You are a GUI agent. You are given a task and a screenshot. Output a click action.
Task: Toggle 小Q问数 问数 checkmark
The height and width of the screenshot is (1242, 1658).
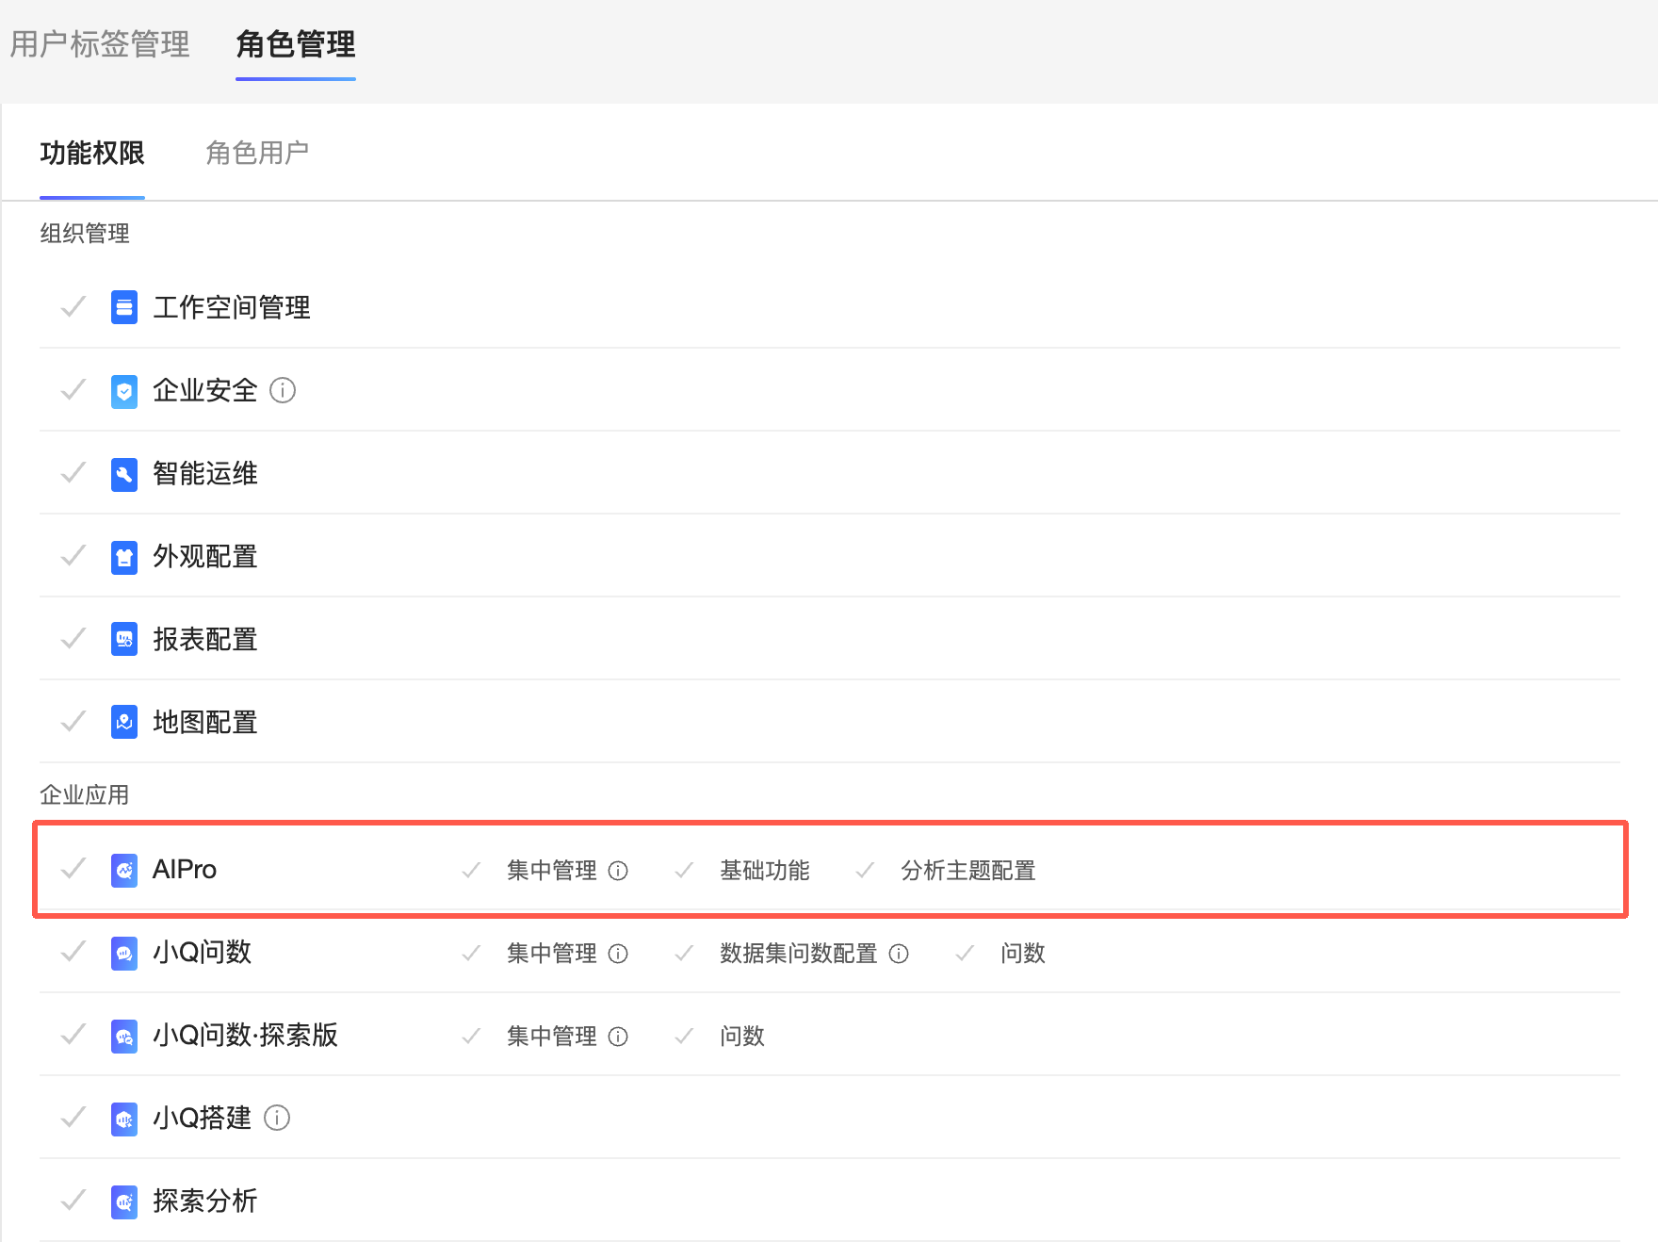point(965,953)
